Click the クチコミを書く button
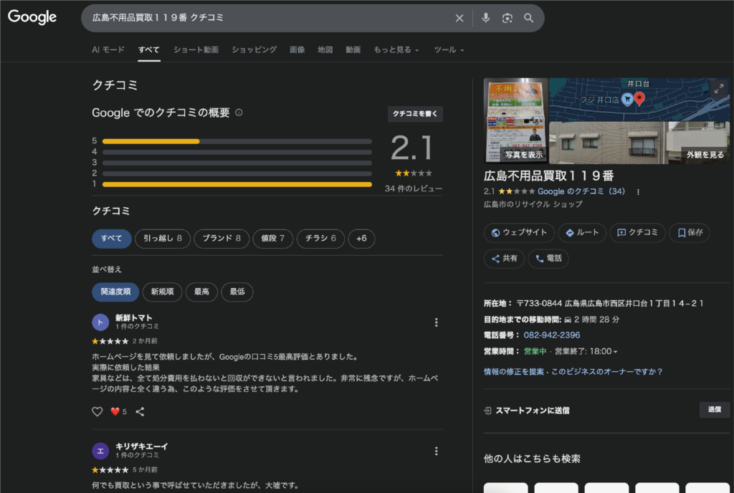This screenshot has width=734, height=493. [x=415, y=114]
